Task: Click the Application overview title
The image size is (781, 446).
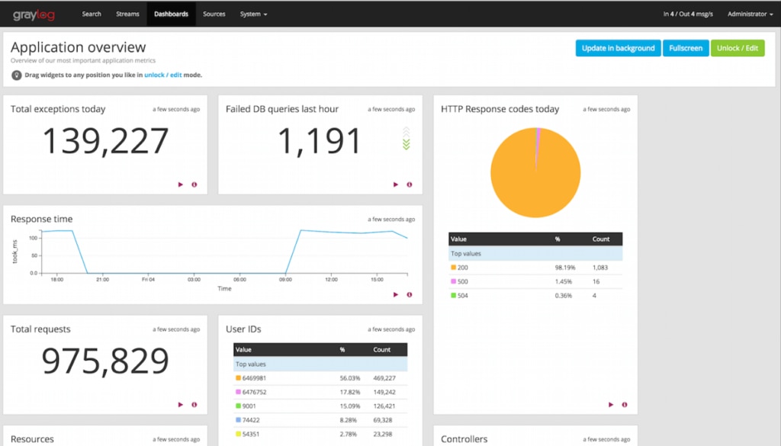Action: [x=79, y=47]
